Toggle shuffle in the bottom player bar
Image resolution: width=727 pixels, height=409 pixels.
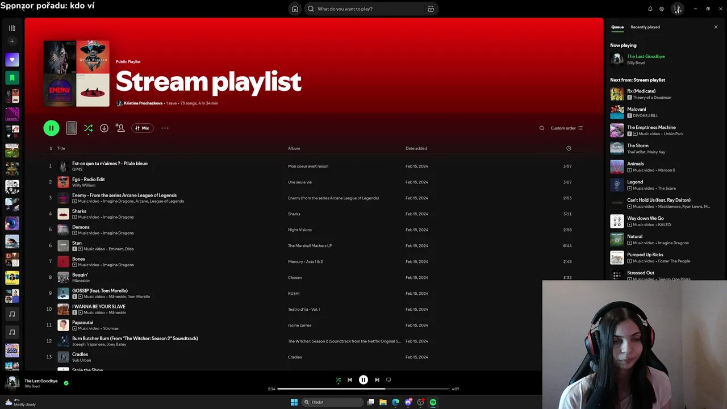(339, 380)
